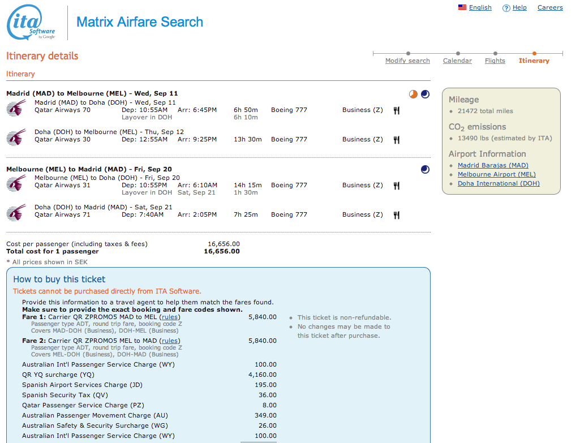Switch to the Calendar step

(457, 61)
